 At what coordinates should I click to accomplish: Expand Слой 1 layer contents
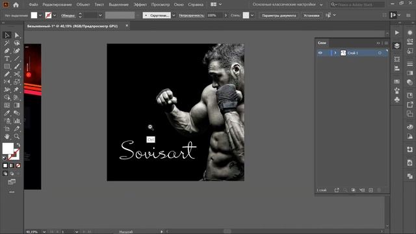335,53
